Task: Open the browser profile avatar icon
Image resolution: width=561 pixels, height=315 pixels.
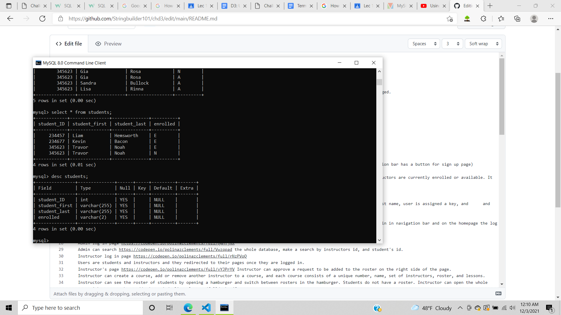Action: coord(534,18)
